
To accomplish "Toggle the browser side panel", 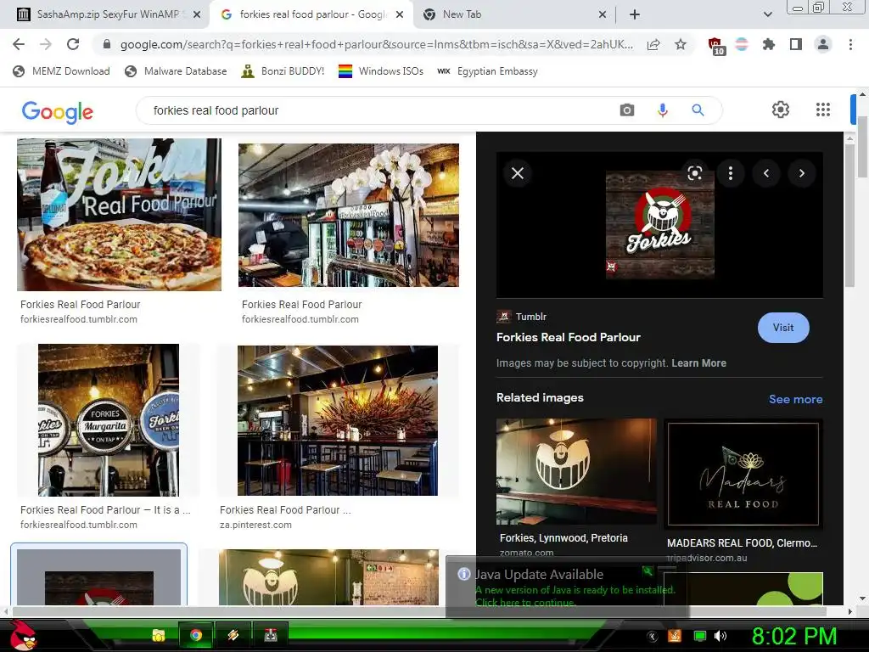I will [796, 44].
